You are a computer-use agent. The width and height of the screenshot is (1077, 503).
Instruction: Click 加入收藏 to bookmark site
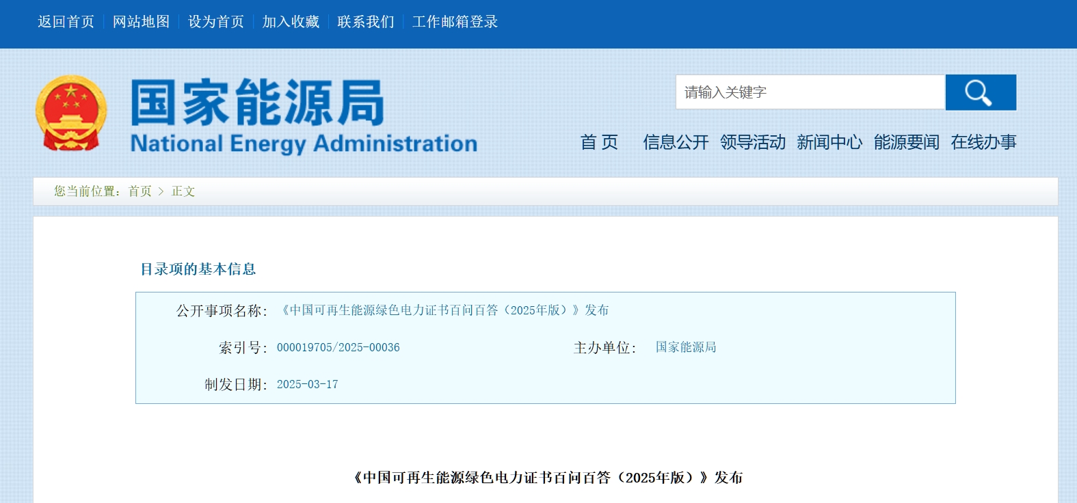[291, 22]
